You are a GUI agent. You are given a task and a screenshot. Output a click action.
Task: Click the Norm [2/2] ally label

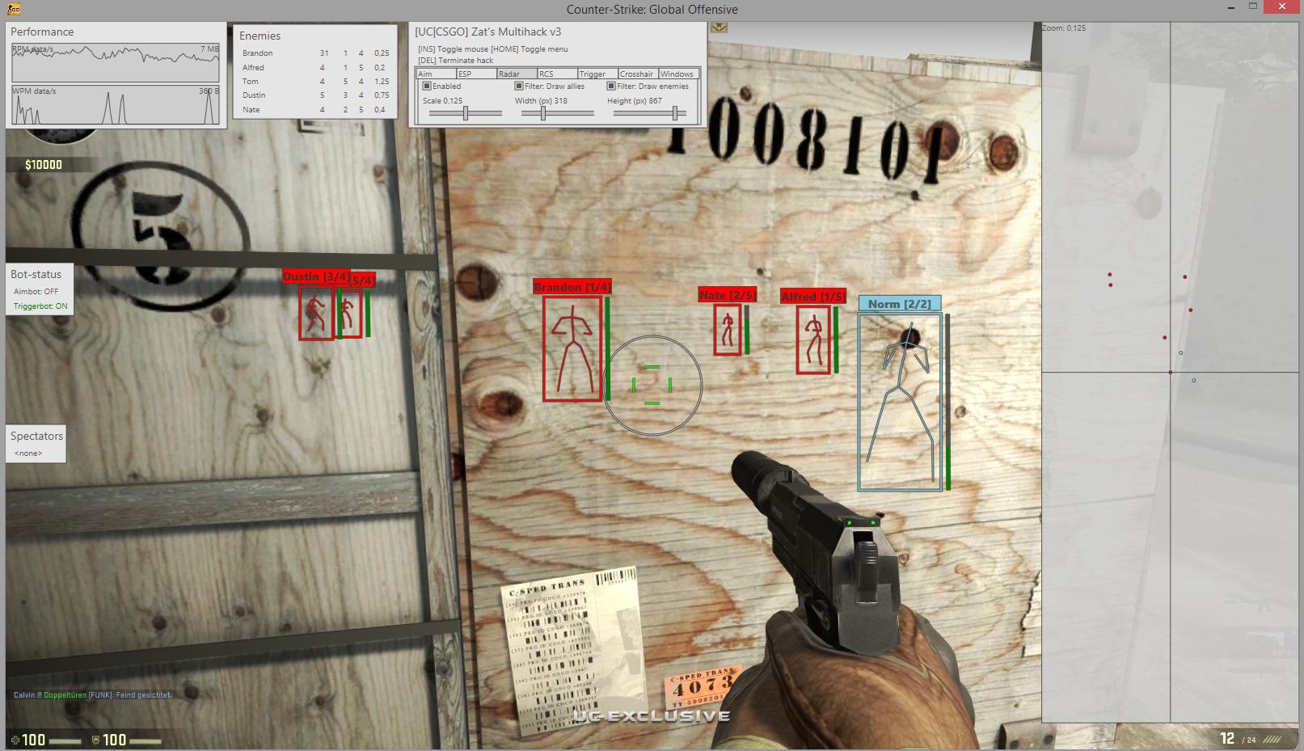pos(900,304)
